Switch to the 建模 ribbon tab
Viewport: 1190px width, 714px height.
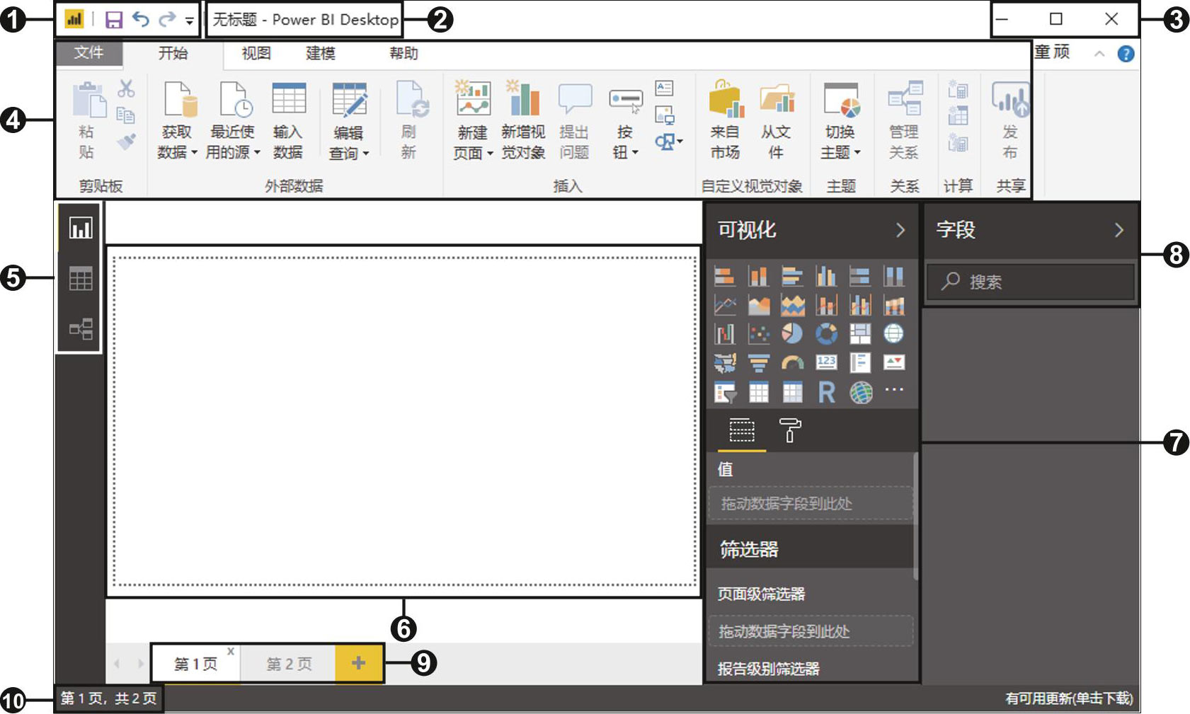pyautogui.click(x=320, y=53)
